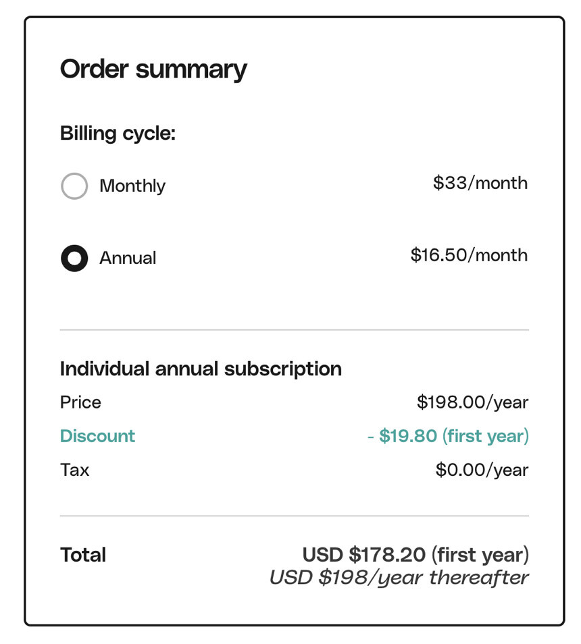Click the USD $178.20 first year total

(415, 555)
